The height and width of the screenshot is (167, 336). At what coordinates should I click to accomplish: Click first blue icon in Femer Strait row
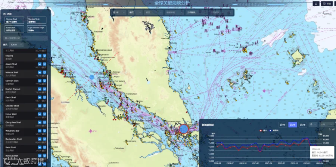40,114
